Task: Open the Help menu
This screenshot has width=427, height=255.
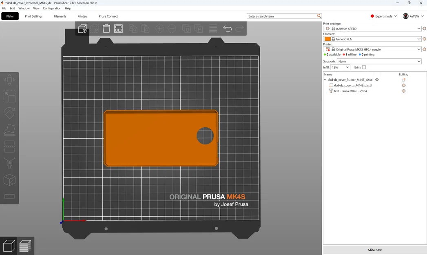Action: 68,8
